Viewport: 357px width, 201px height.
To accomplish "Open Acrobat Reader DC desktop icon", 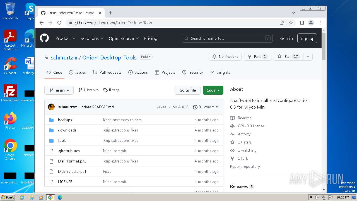I will pyautogui.click(x=10, y=40).
